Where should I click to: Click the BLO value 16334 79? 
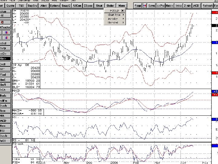pos(32,87)
